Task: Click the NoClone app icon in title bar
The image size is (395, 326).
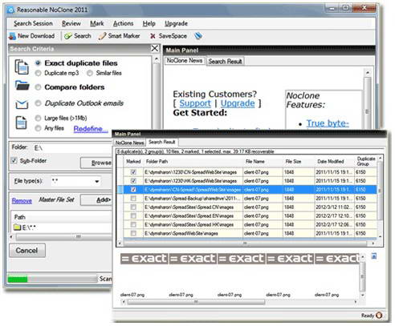Action: tap(11, 10)
